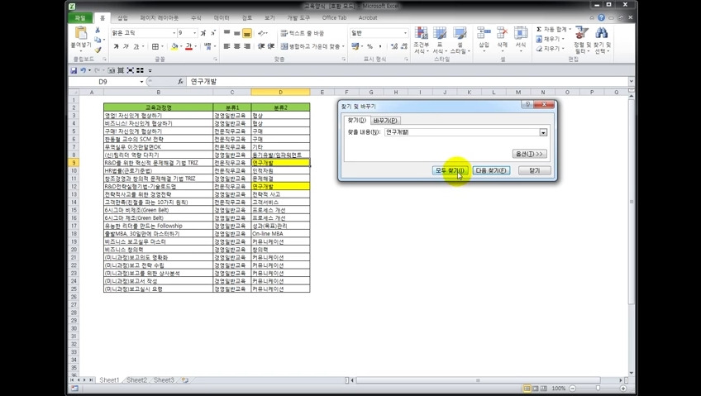
Task: Open Cell Styles (셀 스타일)
Action: pos(459,41)
